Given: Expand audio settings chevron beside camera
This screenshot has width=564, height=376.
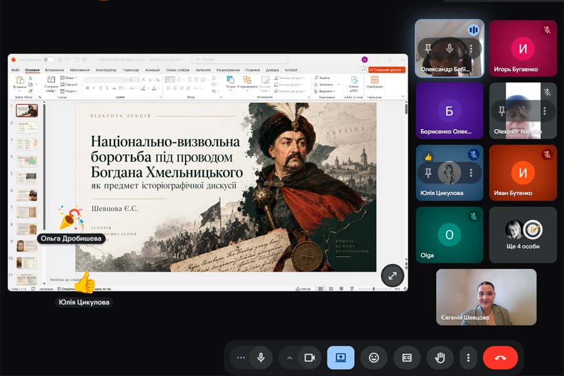Looking at the screenshot, I should pos(290,358).
